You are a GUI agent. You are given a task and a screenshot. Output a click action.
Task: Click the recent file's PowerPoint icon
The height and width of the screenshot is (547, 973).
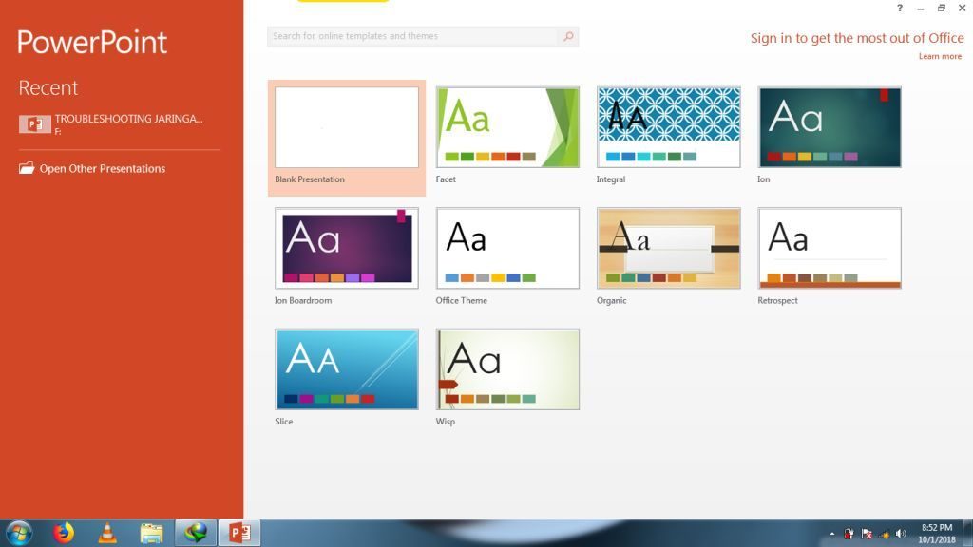click(x=34, y=124)
